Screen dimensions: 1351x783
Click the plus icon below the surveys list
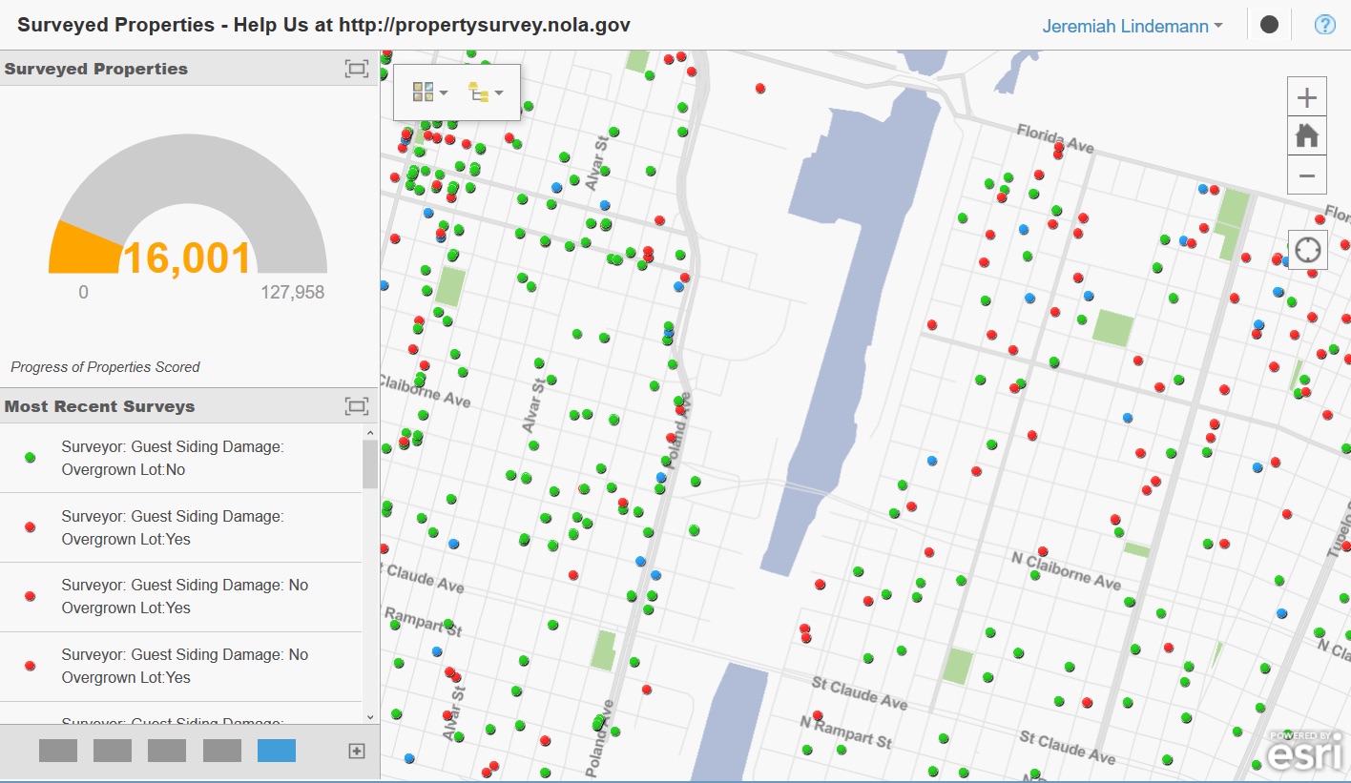point(357,752)
